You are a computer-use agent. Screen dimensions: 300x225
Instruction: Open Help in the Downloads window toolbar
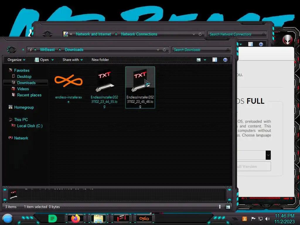[225, 60]
